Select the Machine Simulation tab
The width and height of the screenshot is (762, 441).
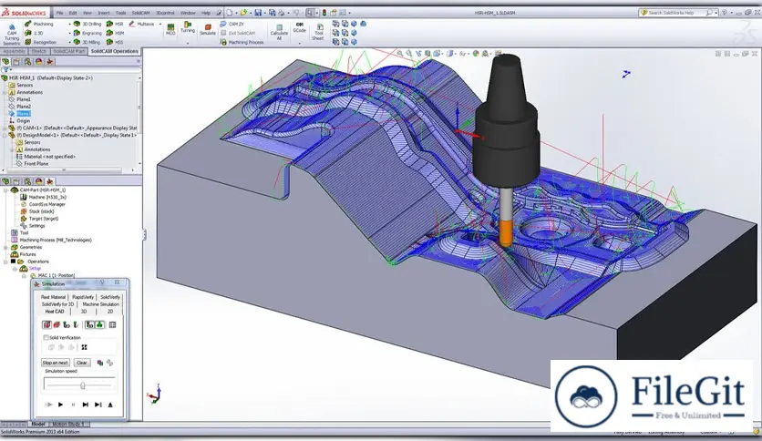tap(100, 304)
